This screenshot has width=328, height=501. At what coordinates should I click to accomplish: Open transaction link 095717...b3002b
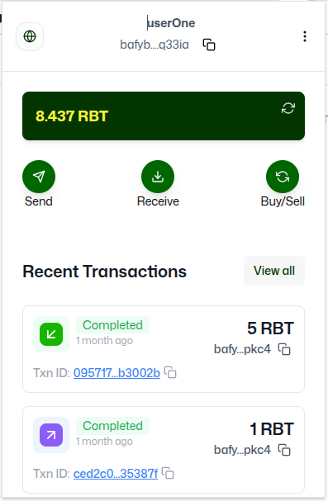(116, 373)
